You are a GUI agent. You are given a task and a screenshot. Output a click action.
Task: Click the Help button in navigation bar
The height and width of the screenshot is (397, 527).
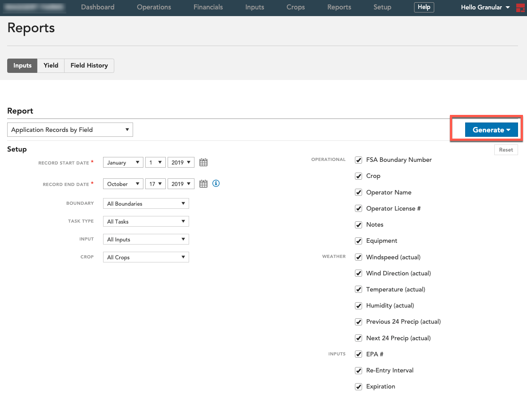424,7
